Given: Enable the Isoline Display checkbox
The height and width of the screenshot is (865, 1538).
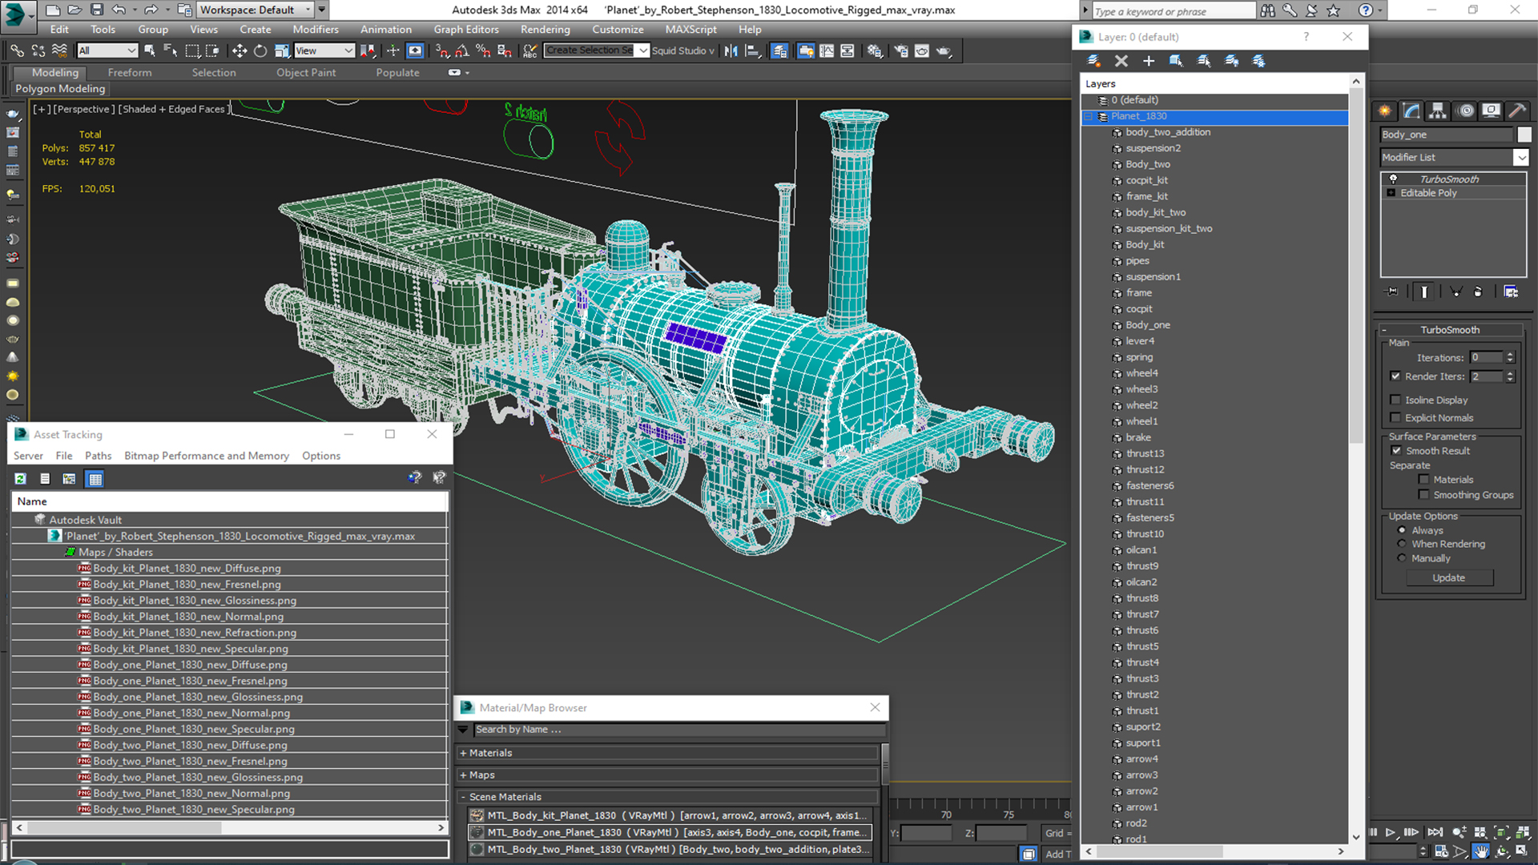Looking at the screenshot, I should pyautogui.click(x=1395, y=400).
